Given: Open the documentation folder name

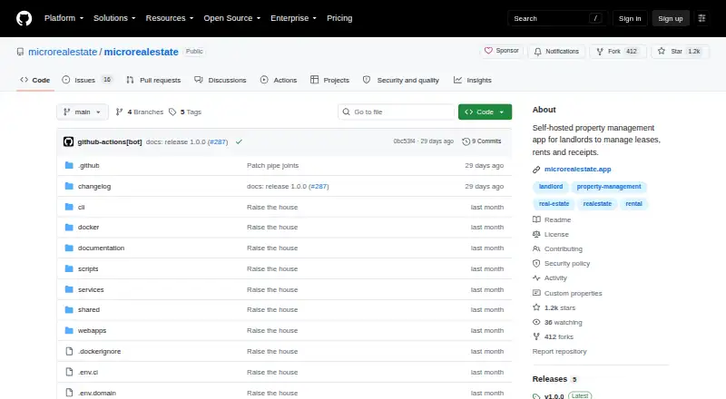Looking at the screenshot, I should (x=101, y=248).
